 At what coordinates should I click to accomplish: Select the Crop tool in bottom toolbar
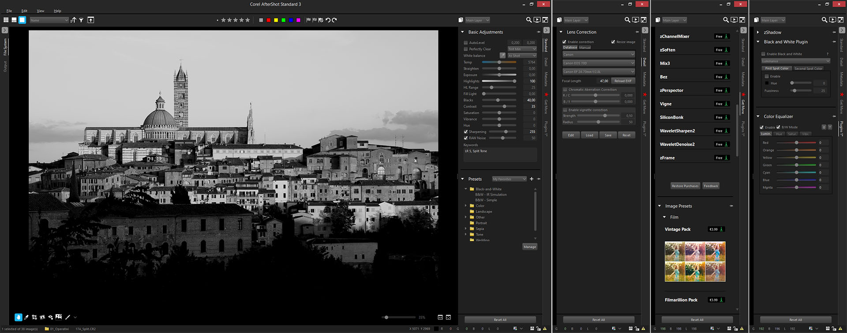click(x=34, y=317)
